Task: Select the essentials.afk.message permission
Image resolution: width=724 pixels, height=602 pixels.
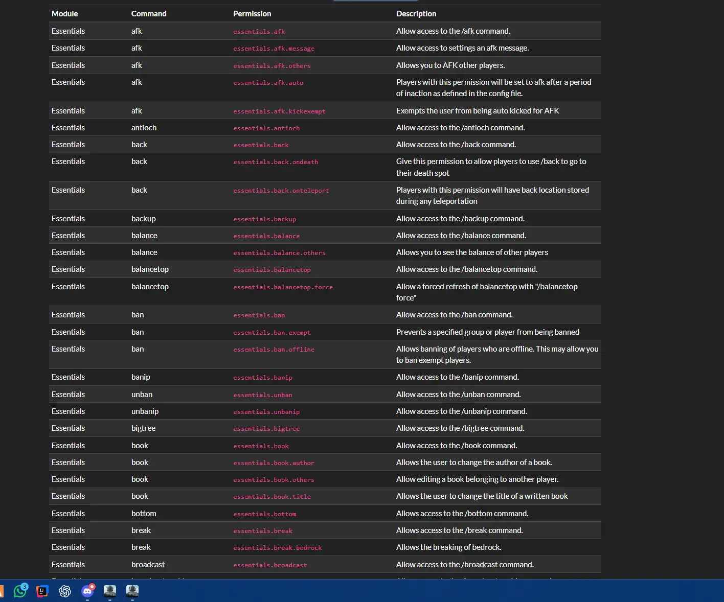Action: tap(274, 49)
